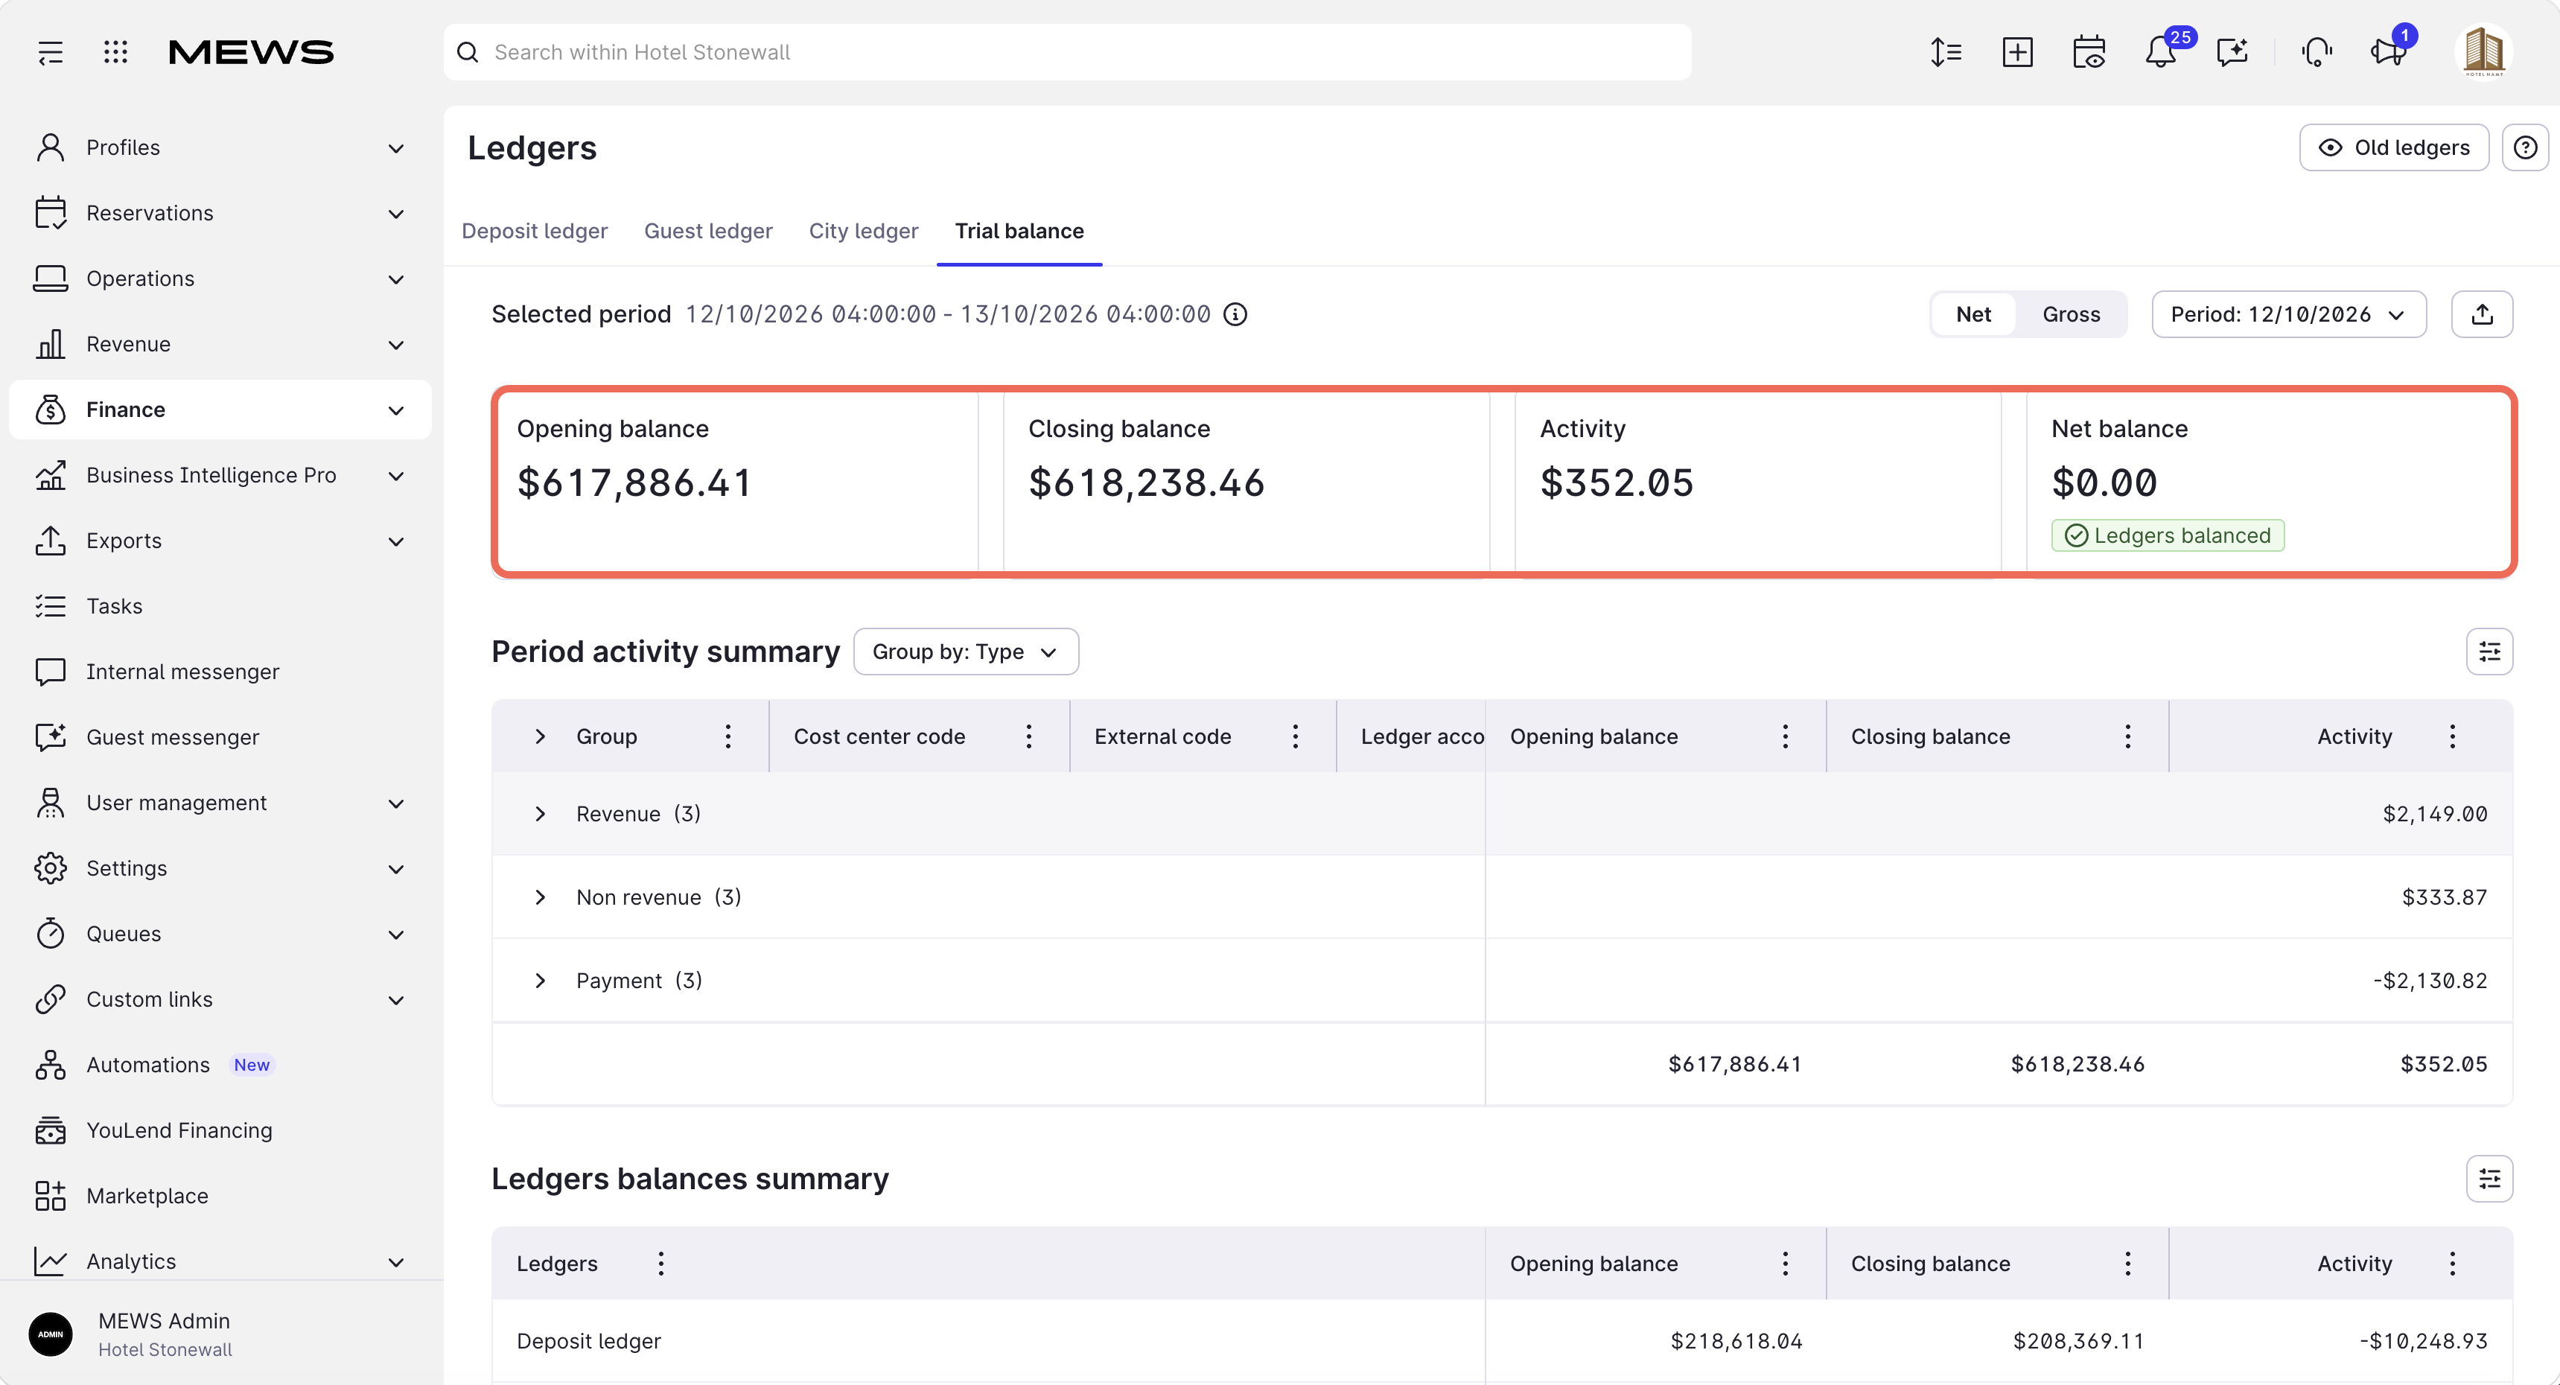Viewport: 2560px width, 1385px height.
Task: Open the app grid launcher icon
Action: pos(116,51)
